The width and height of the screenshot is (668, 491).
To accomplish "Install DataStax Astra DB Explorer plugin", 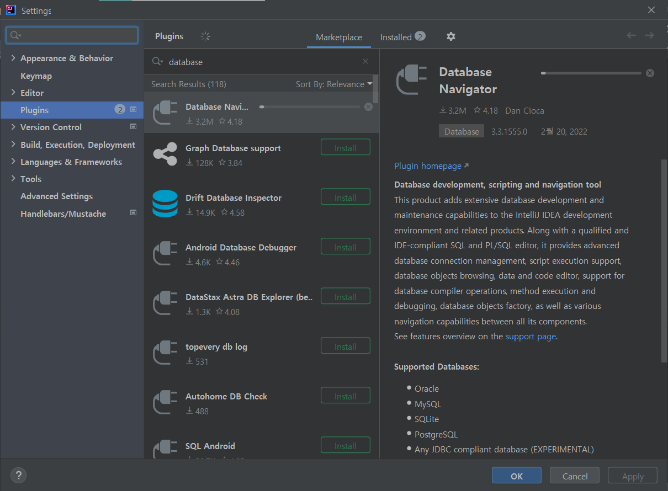I will pos(346,297).
